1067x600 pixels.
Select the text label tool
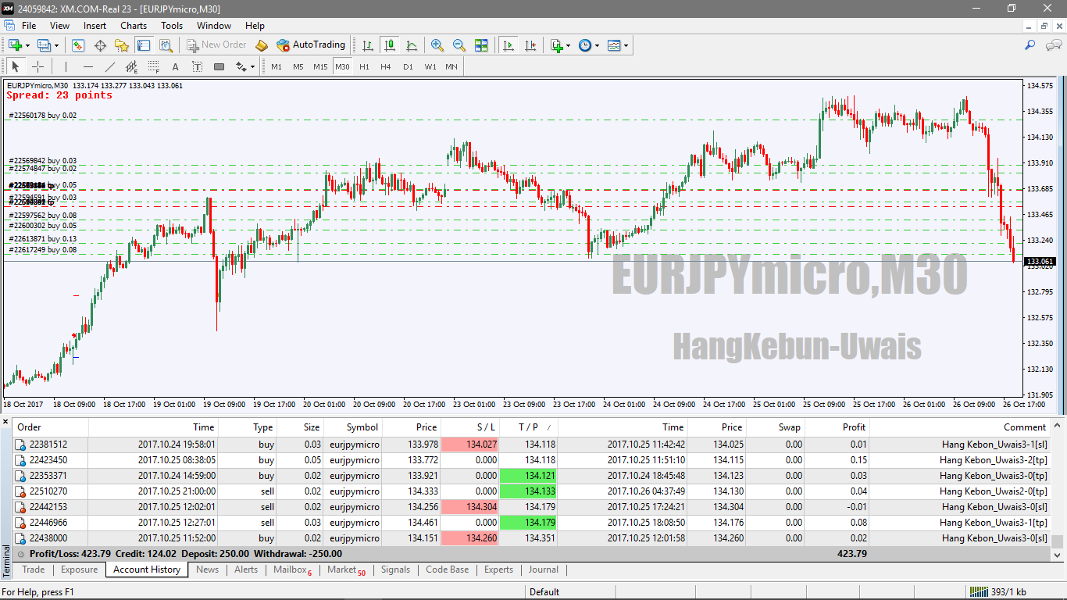click(x=175, y=66)
